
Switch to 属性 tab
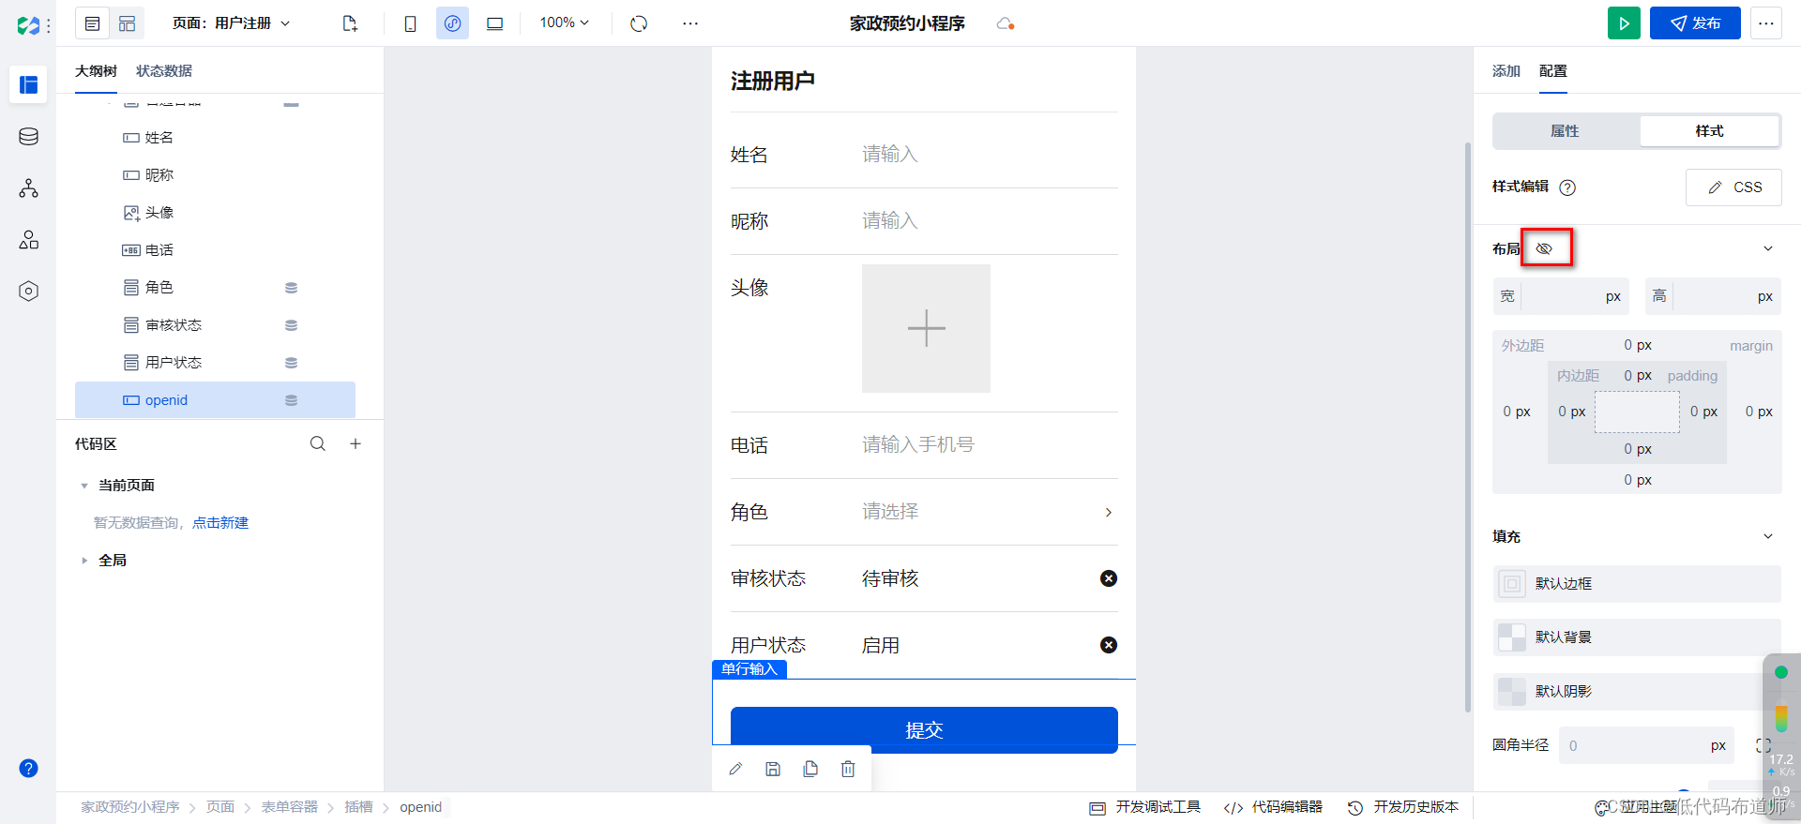(x=1566, y=131)
